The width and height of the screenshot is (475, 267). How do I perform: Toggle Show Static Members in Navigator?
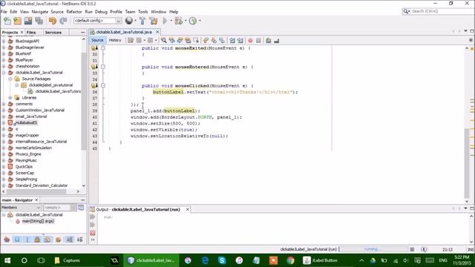click(27, 240)
